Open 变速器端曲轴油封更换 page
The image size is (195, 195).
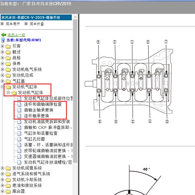point(48,156)
